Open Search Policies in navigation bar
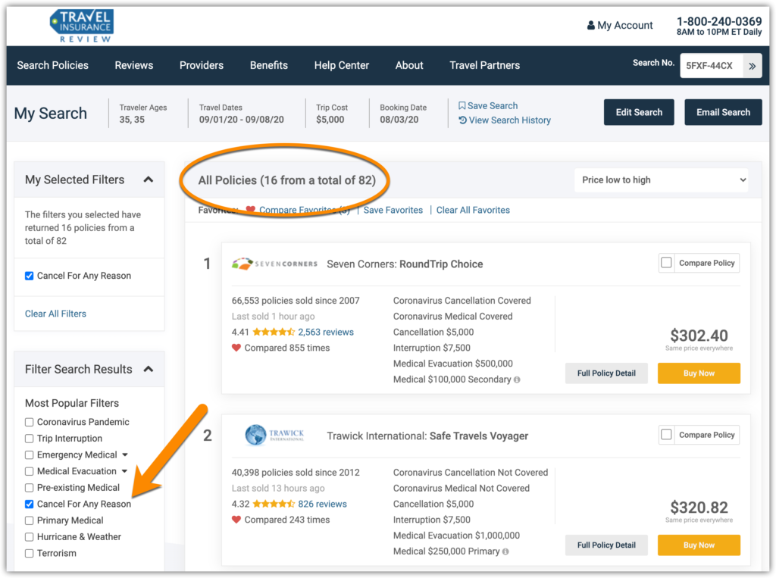This screenshot has height=578, width=776. (x=52, y=65)
